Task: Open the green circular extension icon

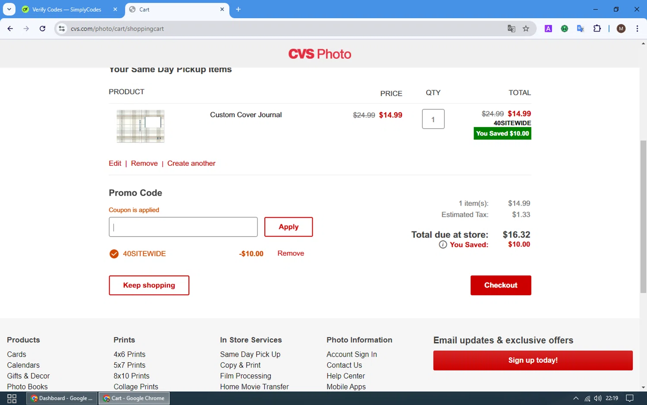Action: tap(564, 28)
